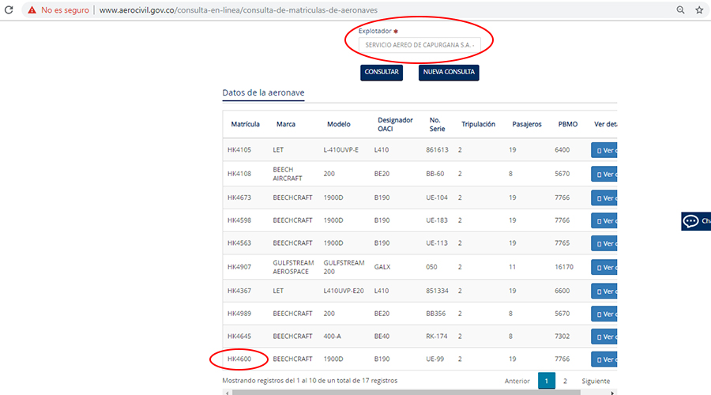Image resolution: width=711 pixels, height=395 pixels.
Task: Click the 'L-410UVP-E' model cell
Action: coord(341,149)
